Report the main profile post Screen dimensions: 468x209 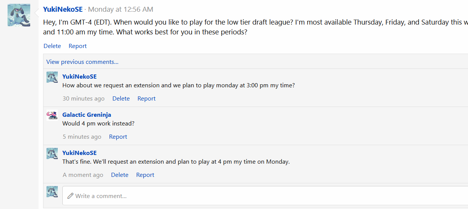(77, 46)
